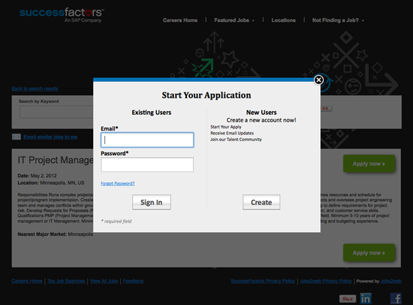Focus the Password input field
413x305 pixels.
[147, 165]
